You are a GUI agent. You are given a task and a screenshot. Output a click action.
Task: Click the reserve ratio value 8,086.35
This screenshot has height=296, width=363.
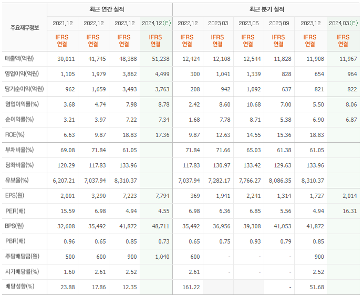280,181
